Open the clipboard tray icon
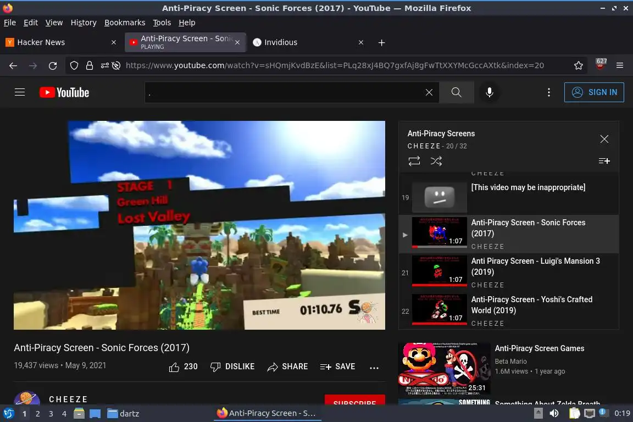The width and height of the screenshot is (633, 422). pos(574,413)
